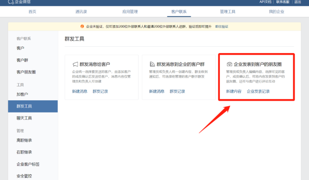The width and height of the screenshot is (309, 180).
Task: Open the 应用管理 tab
Action: pyautogui.click(x=130, y=11)
